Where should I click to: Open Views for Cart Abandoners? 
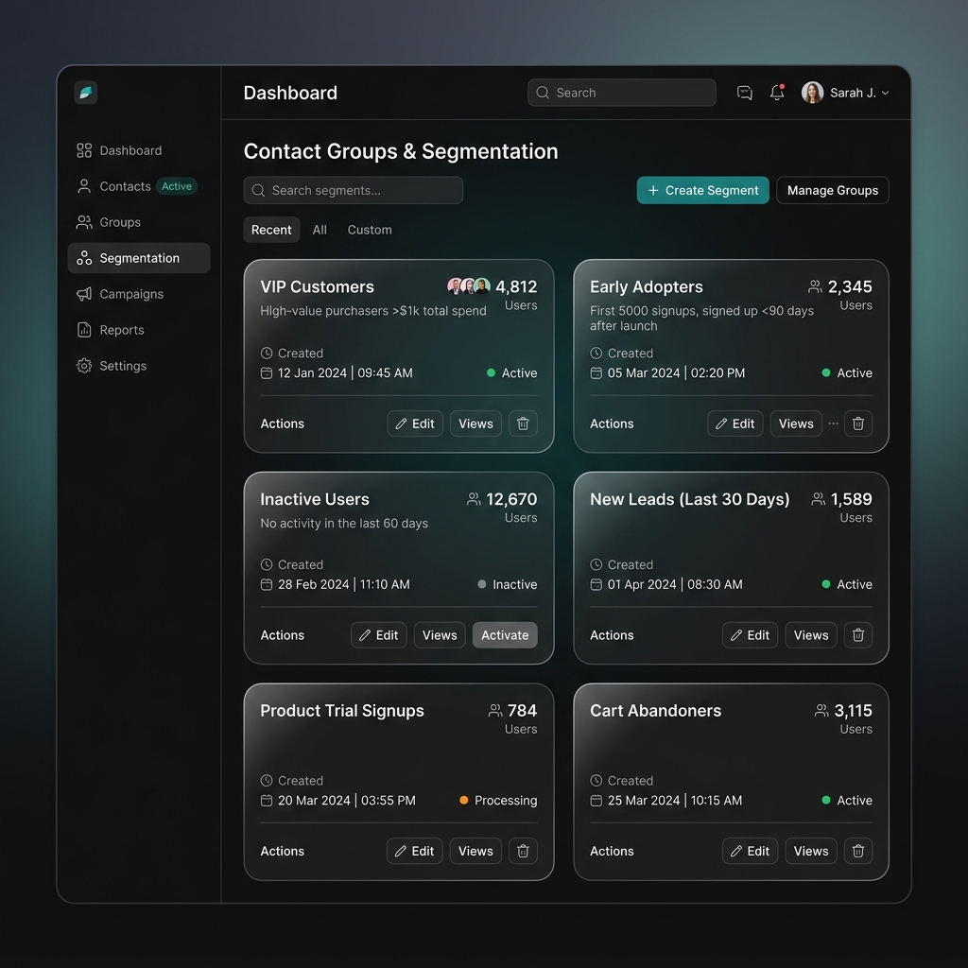pyautogui.click(x=810, y=852)
